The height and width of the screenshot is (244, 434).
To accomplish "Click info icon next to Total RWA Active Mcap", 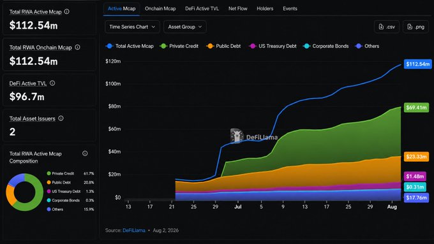I will click(67, 11).
